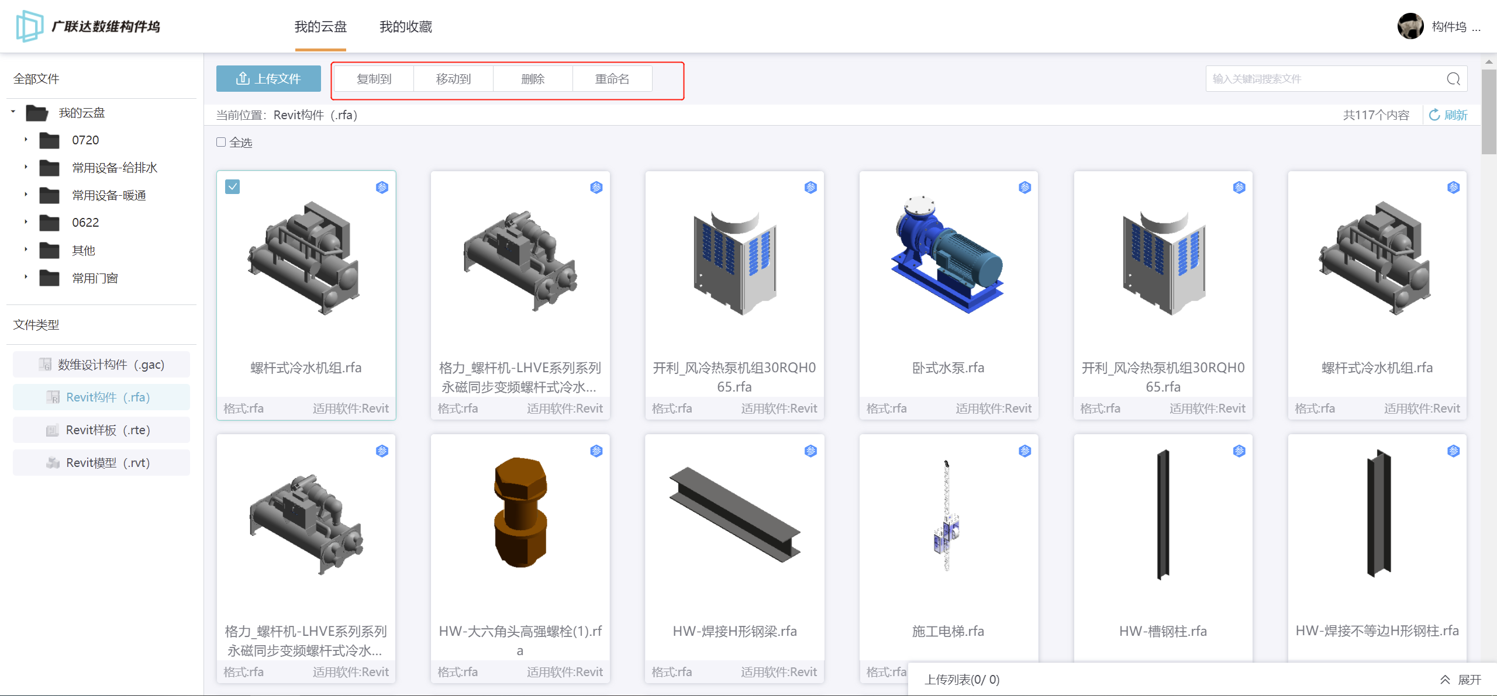Click the 展开 link in upload list bar

[x=1470, y=680]
